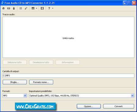Screen dimensions: 137x112
Task: Click the Sfoglia... browse button
Action: pyautogui.click(x=15, y=82)
